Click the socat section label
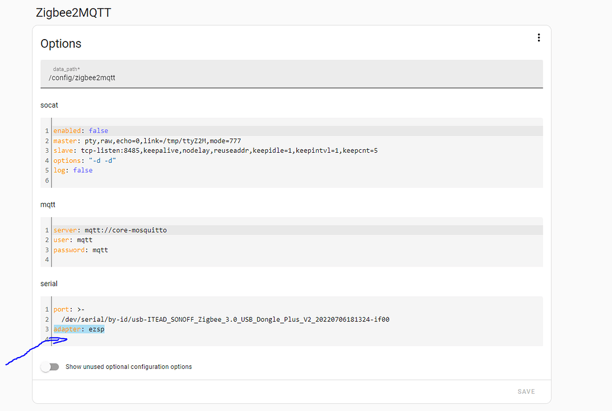 click(49, 105)
